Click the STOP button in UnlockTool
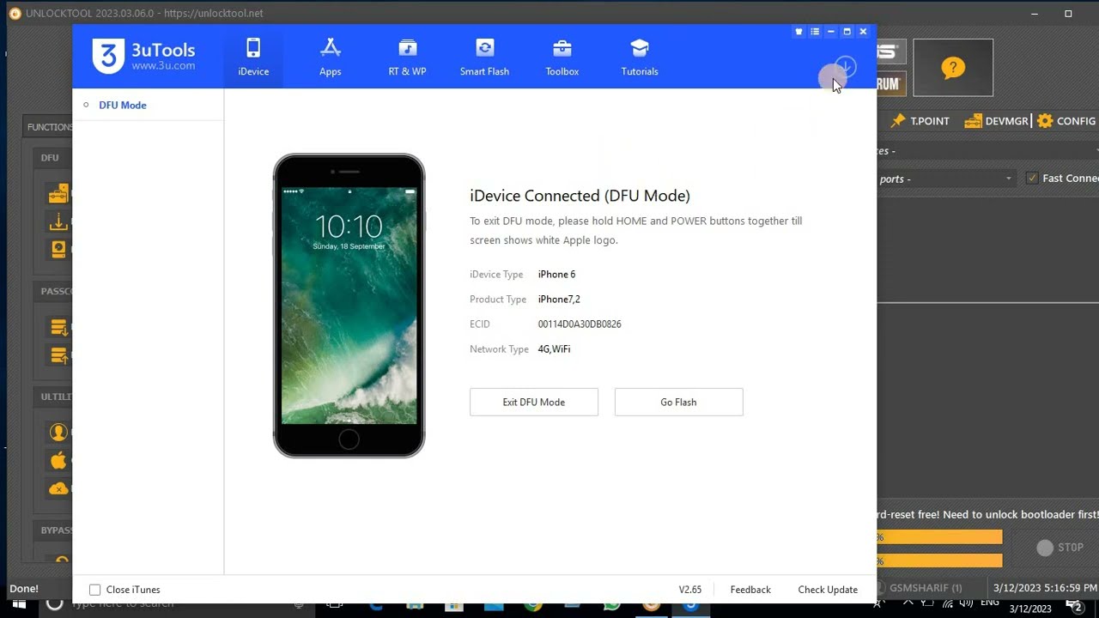The height and width of the screenshot is (618, 1099). pos(1060,548)
